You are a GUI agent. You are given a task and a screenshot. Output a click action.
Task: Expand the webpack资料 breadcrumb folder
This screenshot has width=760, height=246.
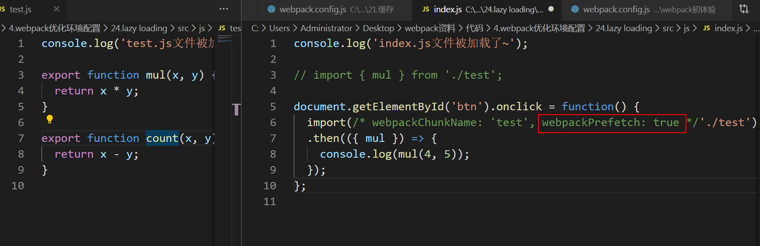click(x=430, y=28)
